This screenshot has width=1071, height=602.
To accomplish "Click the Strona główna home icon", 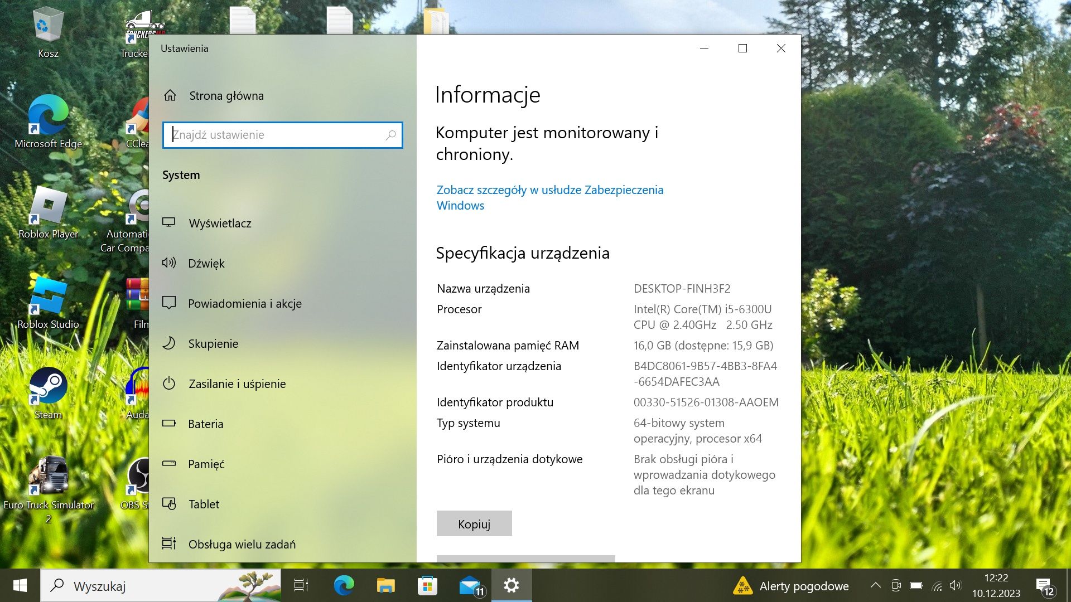I will (x=170, y=95).
